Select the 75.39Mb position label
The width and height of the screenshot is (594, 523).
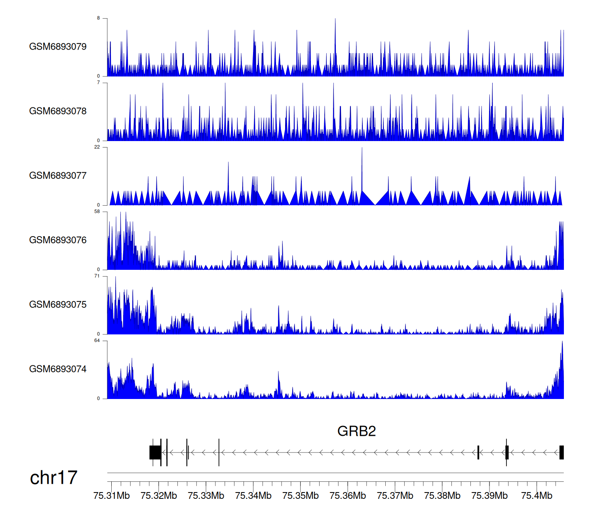tap(489, 496)
